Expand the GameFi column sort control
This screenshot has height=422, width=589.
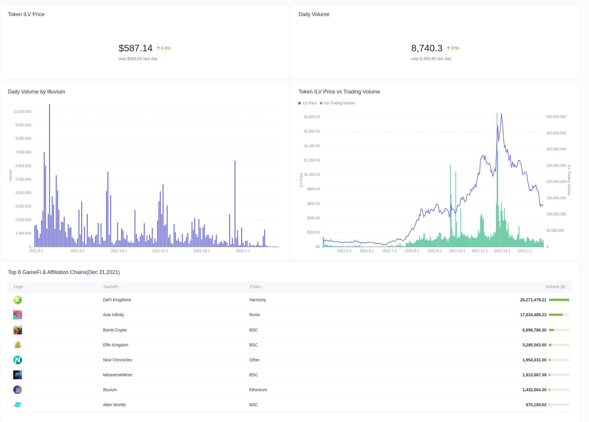point(120,287)
